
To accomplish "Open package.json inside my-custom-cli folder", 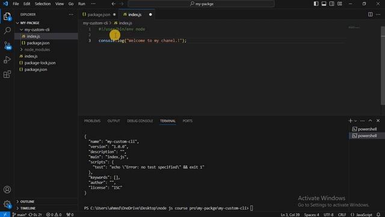I will tap(46, 43).
